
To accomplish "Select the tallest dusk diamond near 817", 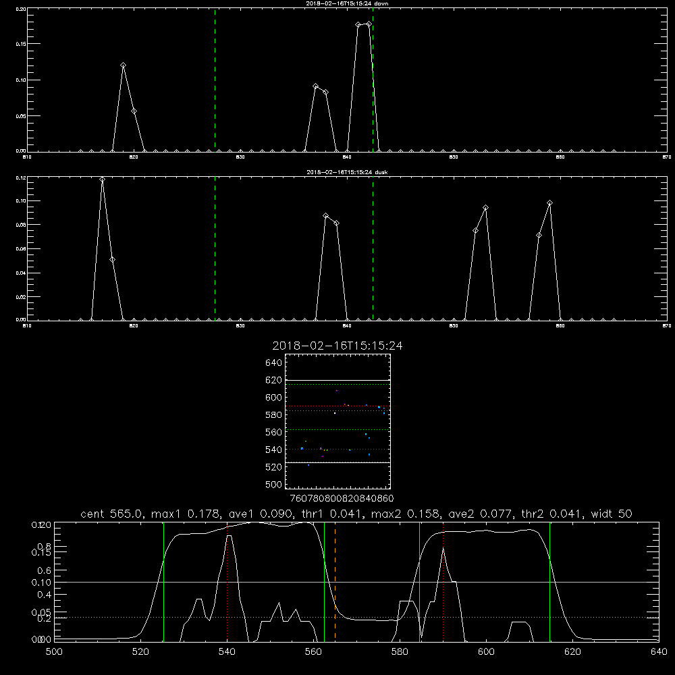I will pyautogui.click(x=102, y=180).
